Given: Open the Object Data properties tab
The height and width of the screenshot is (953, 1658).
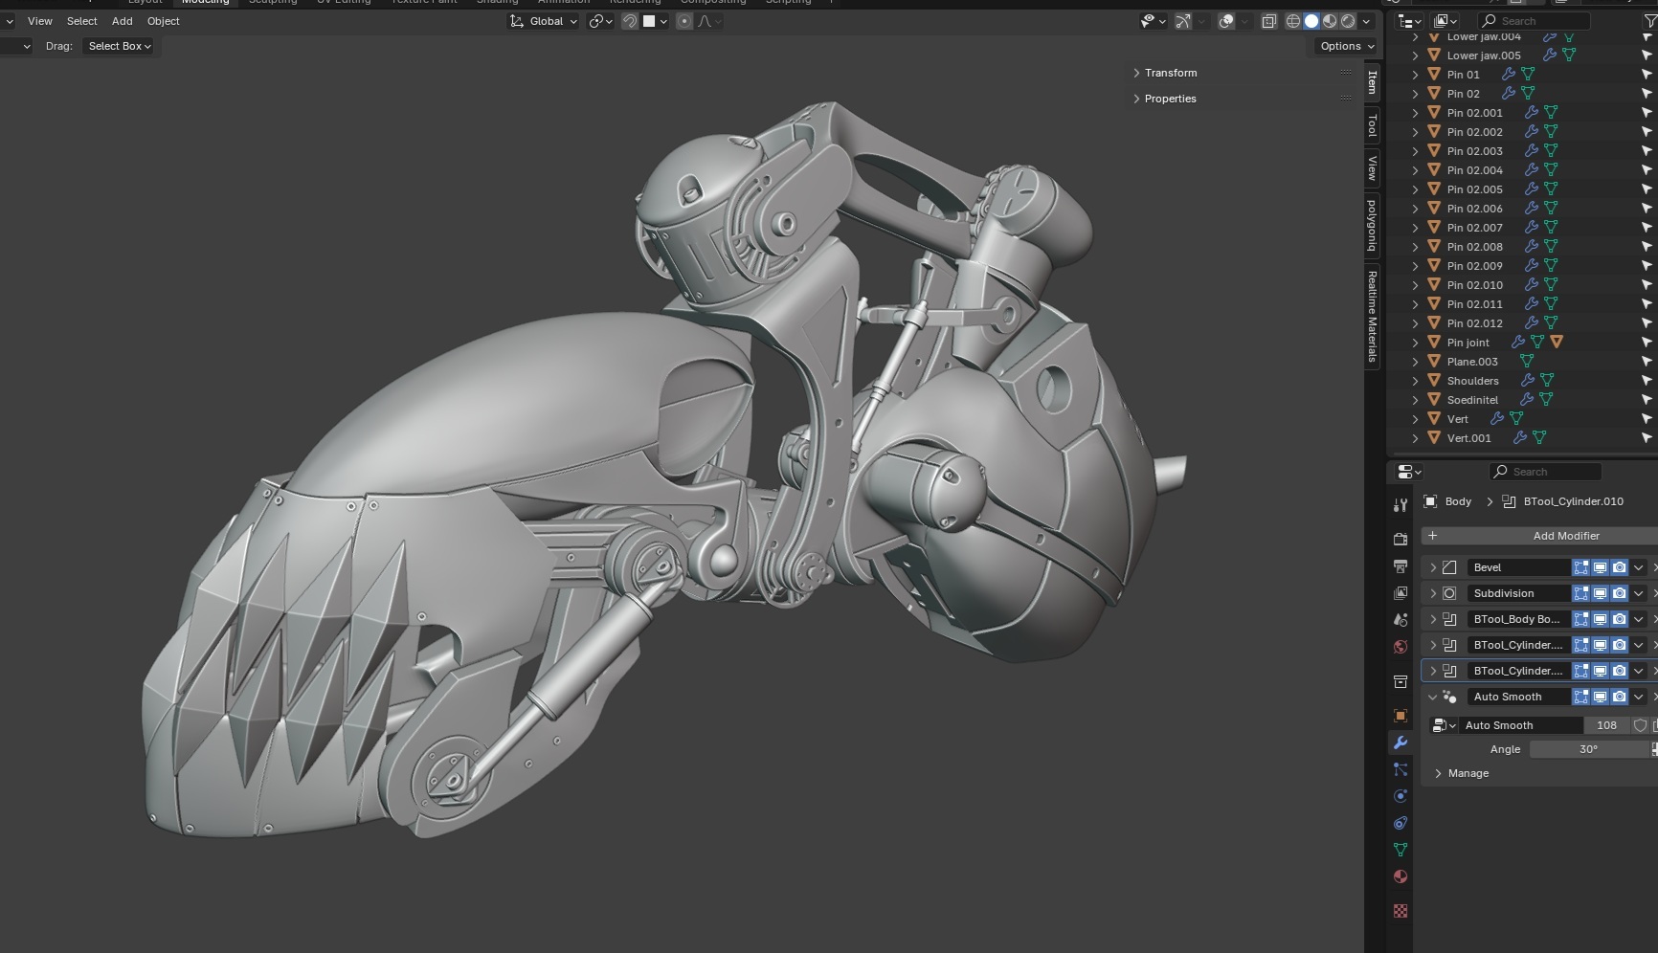Looking at the screenshot, I should tap(1400, 850).
